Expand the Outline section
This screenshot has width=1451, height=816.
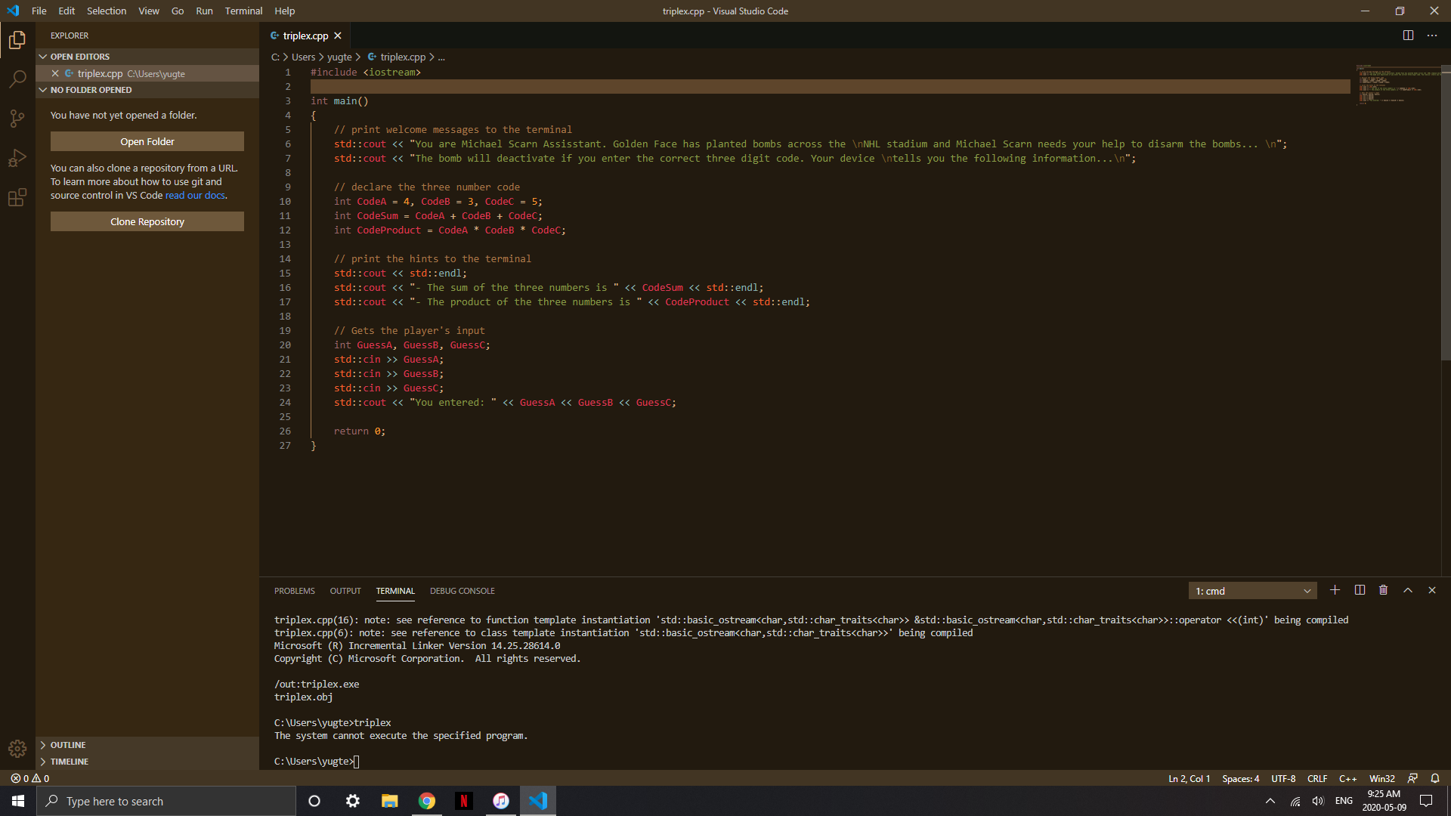pyautogui.click(x=68, y=745)
